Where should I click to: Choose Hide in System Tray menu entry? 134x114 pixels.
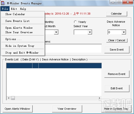coord(23,46)
